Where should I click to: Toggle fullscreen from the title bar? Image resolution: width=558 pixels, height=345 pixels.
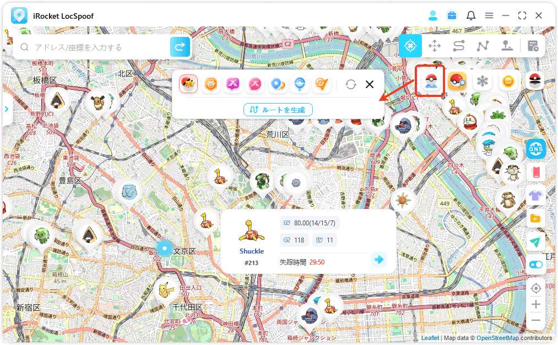tap(522, 15)
